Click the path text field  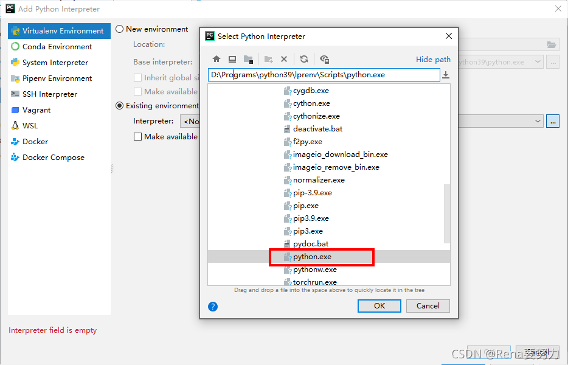point(324,75)
